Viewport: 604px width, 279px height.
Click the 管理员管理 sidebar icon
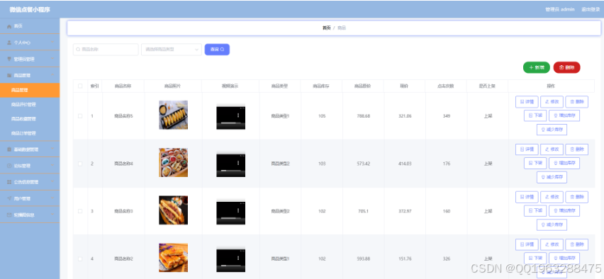click(x=9, y=59)
